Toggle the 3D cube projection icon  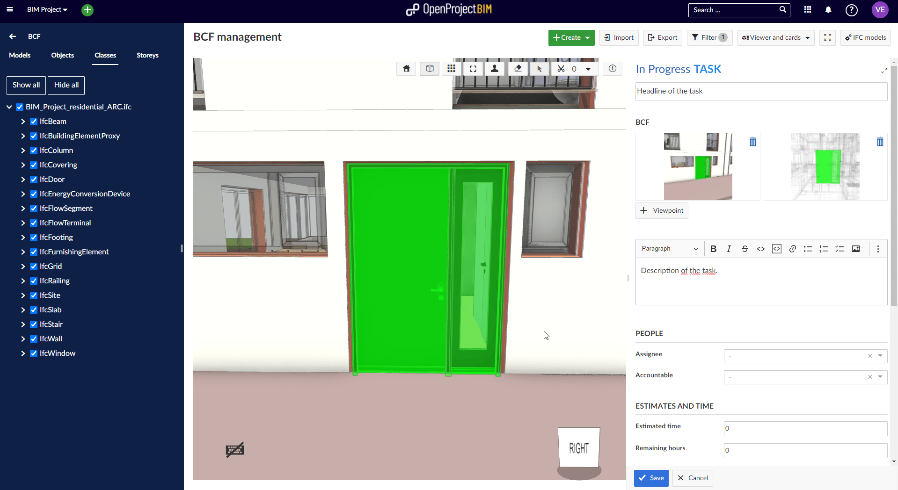429,68
